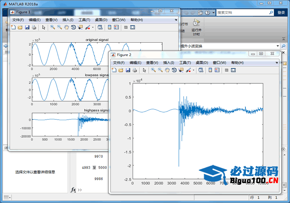Click Show Plot Tools icon in Figure 2
This screenshot has height=203, width=290.
tap(233, 70)
